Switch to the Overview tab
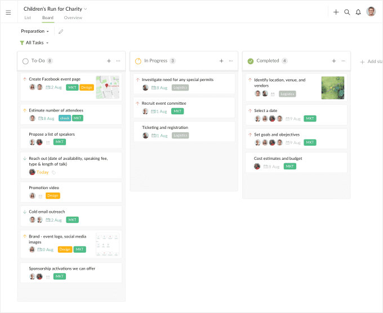The height and width of the screenshot is (313, 383). [73, 17]
